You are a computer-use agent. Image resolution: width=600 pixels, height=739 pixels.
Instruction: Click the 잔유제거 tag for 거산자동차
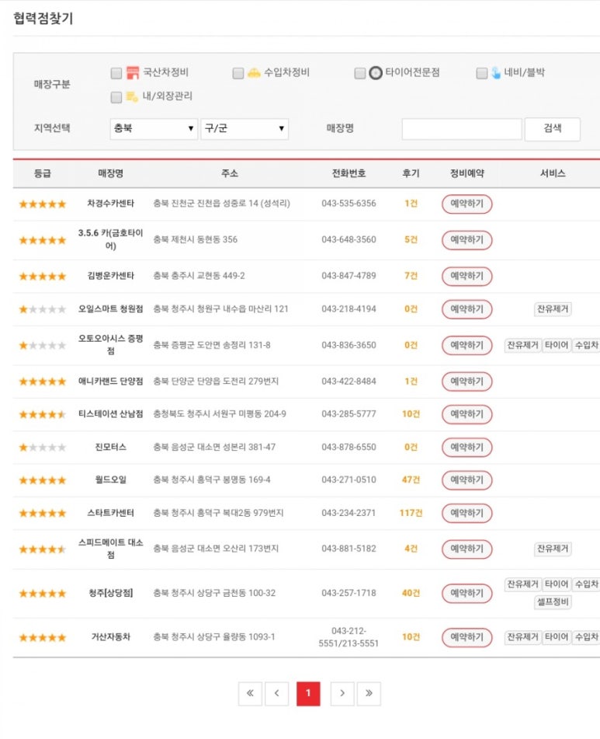click(522, 638)
